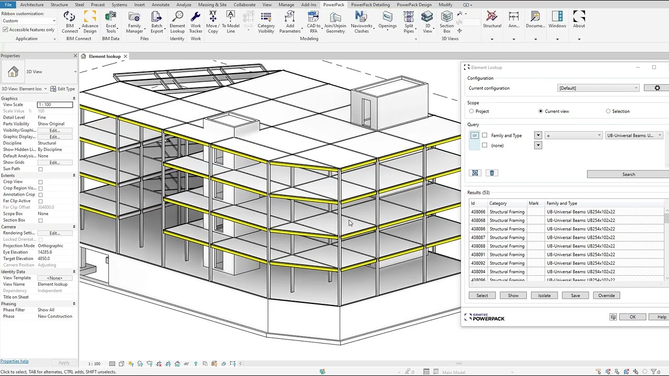The image size is (669, 376).
Task: Open the Add Parameters tool
Action: 290,22
